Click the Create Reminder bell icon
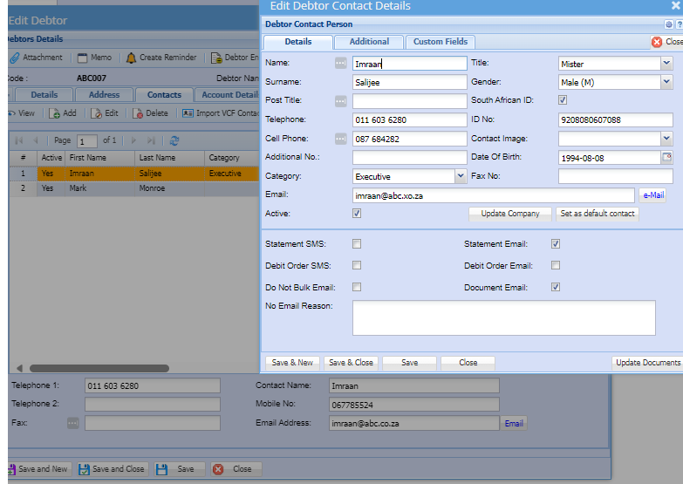The height and width of the screenshot is (484, 683). (x=131, y=58)
